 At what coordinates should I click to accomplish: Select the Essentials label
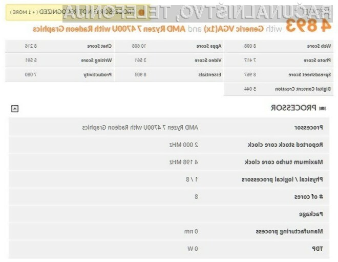pos(210,75)
